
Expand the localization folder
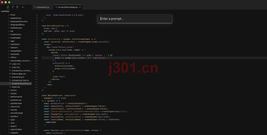16,38
